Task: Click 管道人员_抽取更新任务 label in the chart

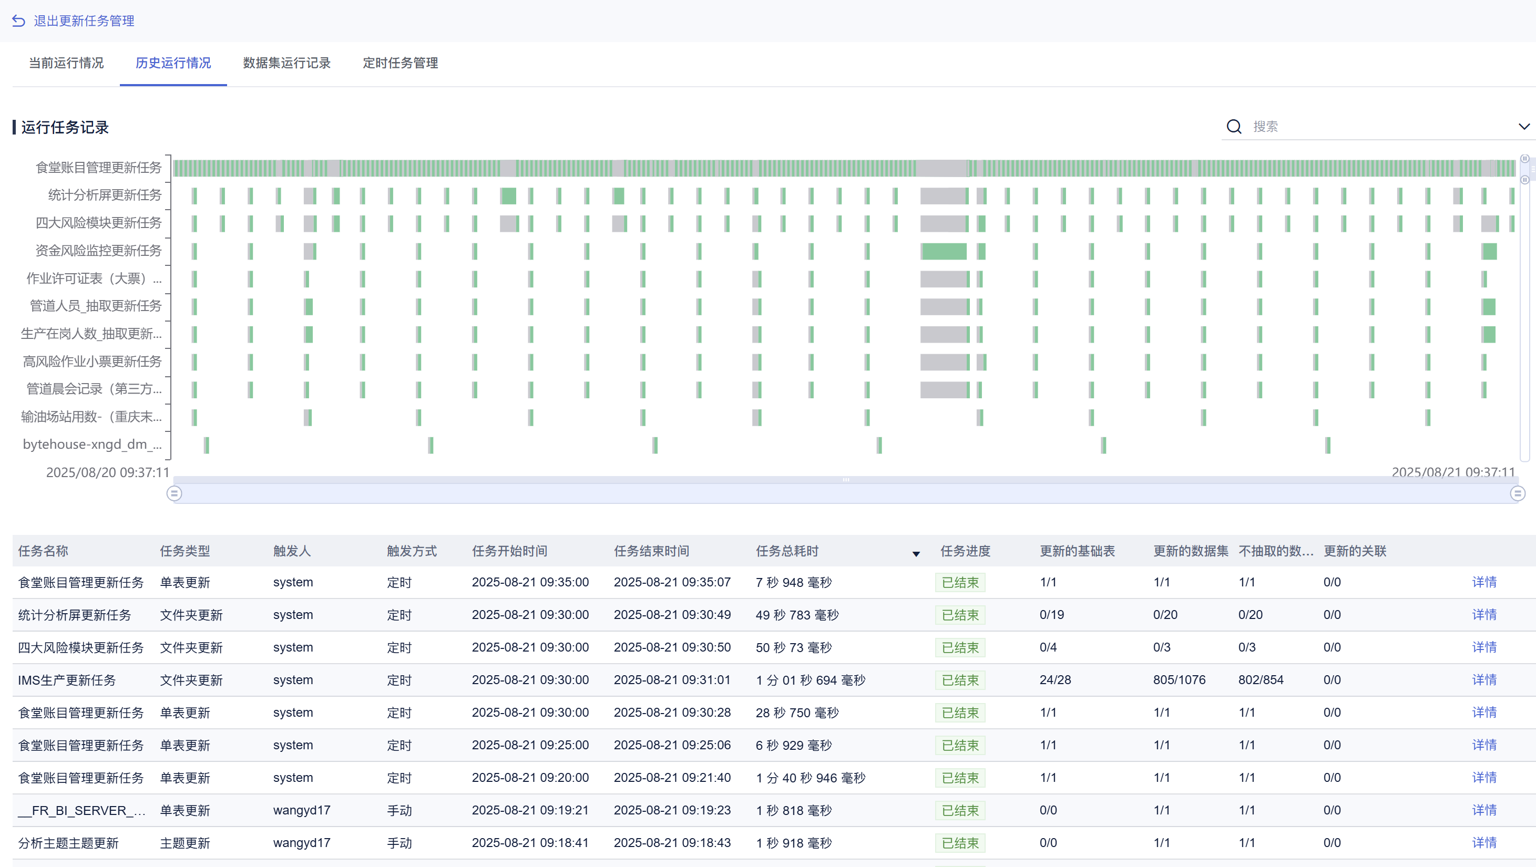Action: point(95,306)
